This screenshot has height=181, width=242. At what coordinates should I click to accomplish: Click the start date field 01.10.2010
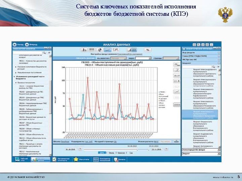pos(71,149)
